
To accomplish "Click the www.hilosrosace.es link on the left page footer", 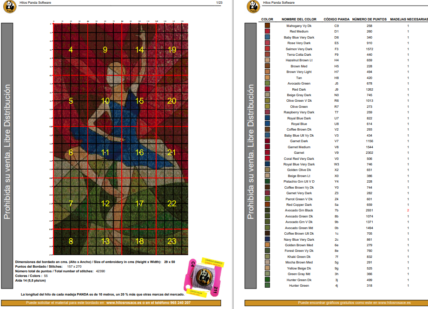I will [124, 302].
